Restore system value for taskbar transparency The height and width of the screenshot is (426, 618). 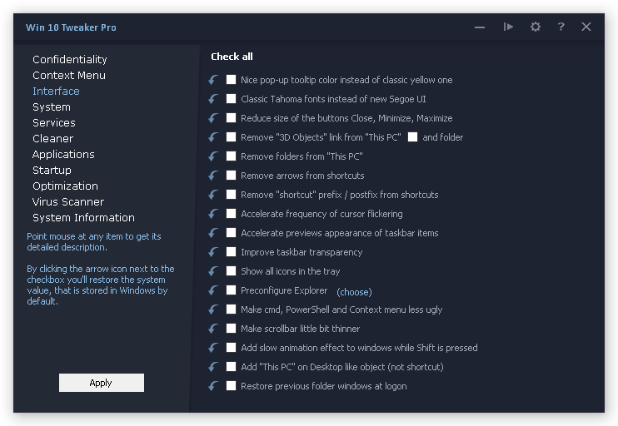pos(213,252)
